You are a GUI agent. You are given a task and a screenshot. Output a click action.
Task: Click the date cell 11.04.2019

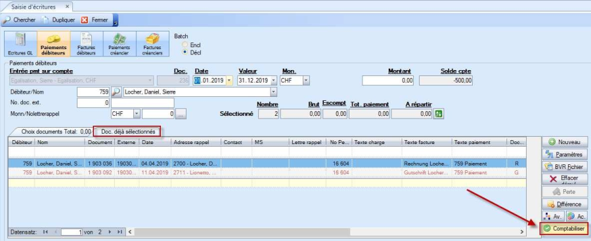154,173
